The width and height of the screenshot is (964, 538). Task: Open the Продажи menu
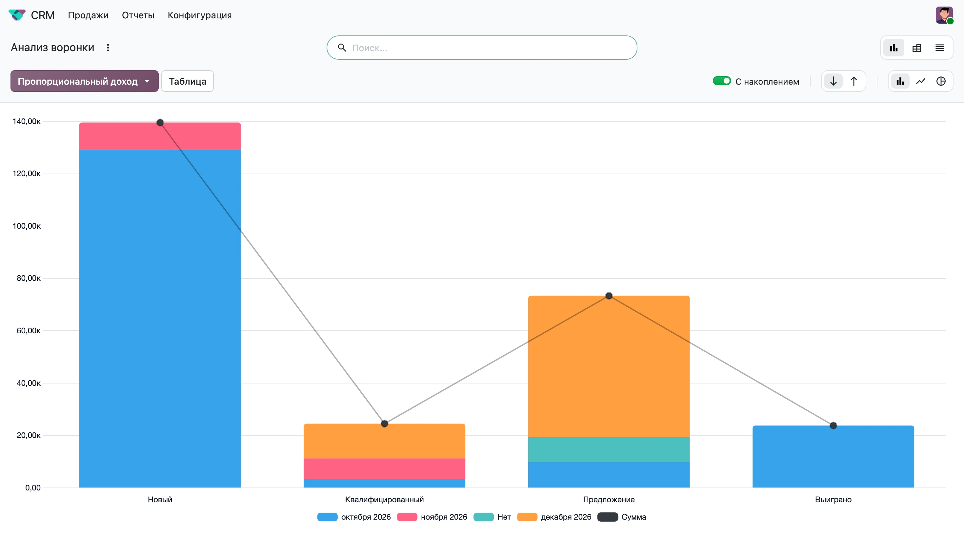click(x=88, y=15)
